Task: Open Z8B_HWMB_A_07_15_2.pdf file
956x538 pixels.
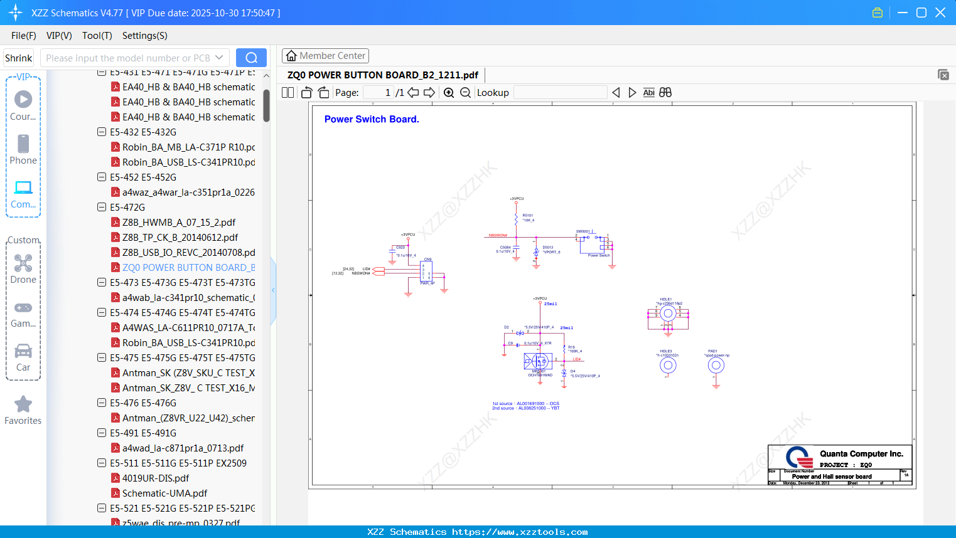Action: pyautogui.click(x=179, y=222)
